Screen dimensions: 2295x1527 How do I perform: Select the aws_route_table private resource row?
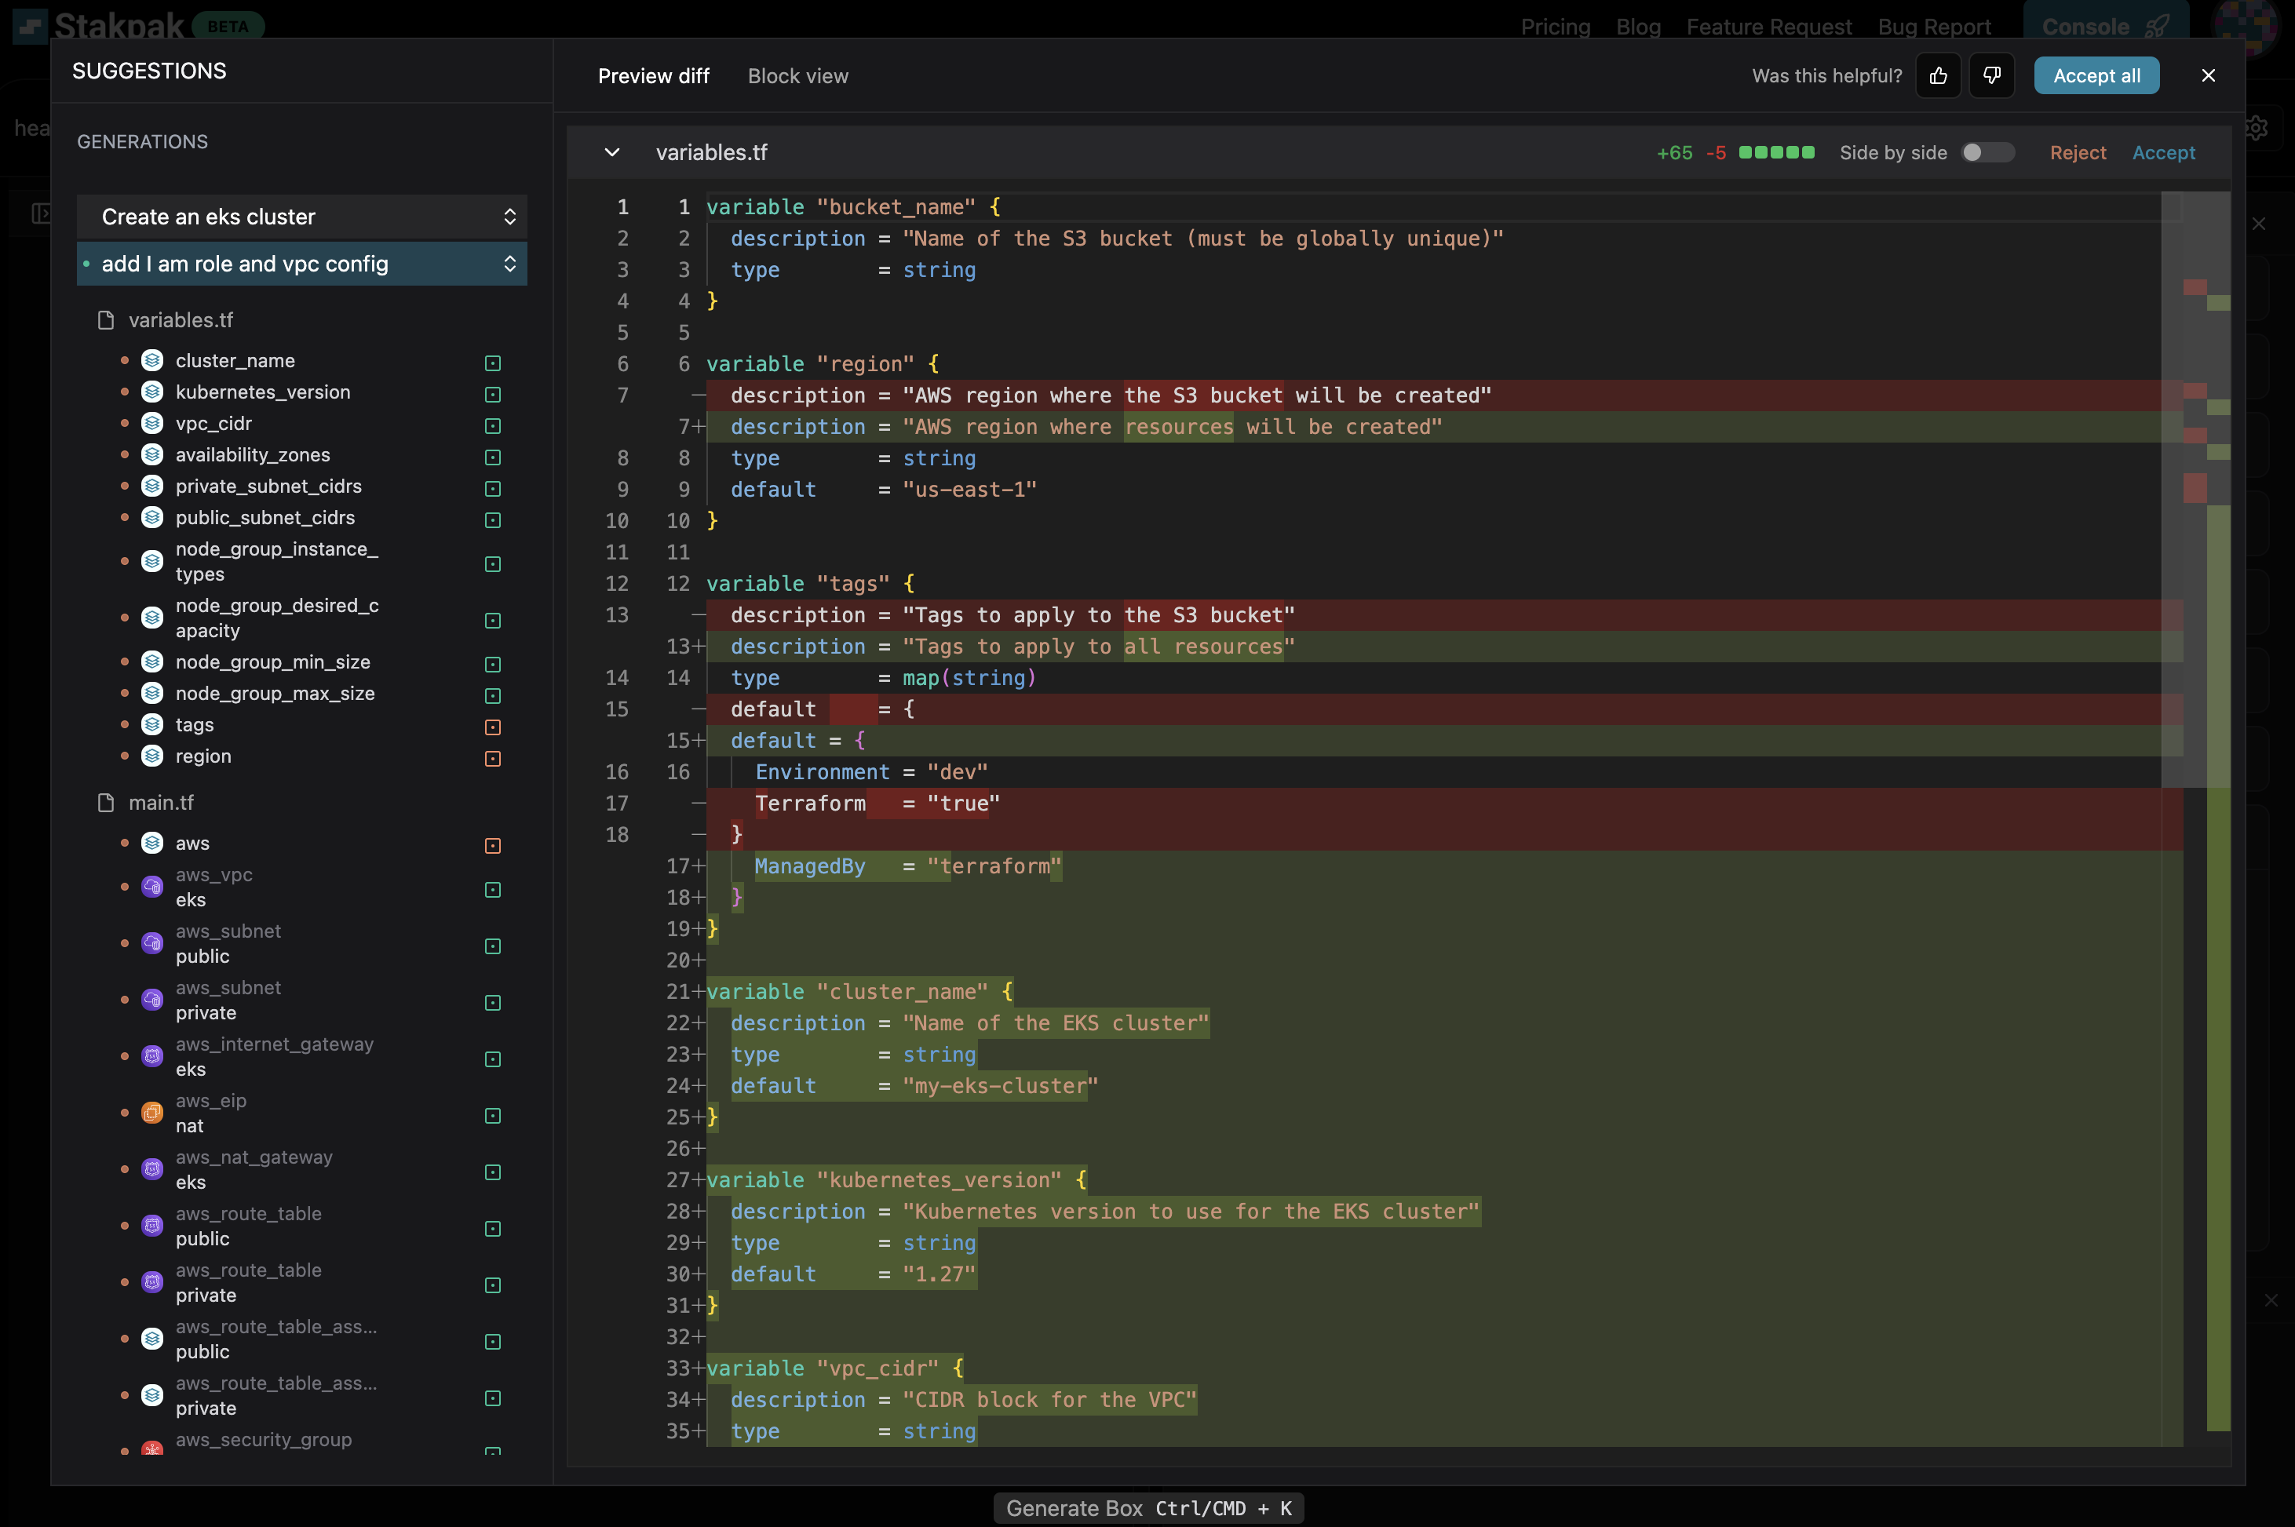(302, 1282)
